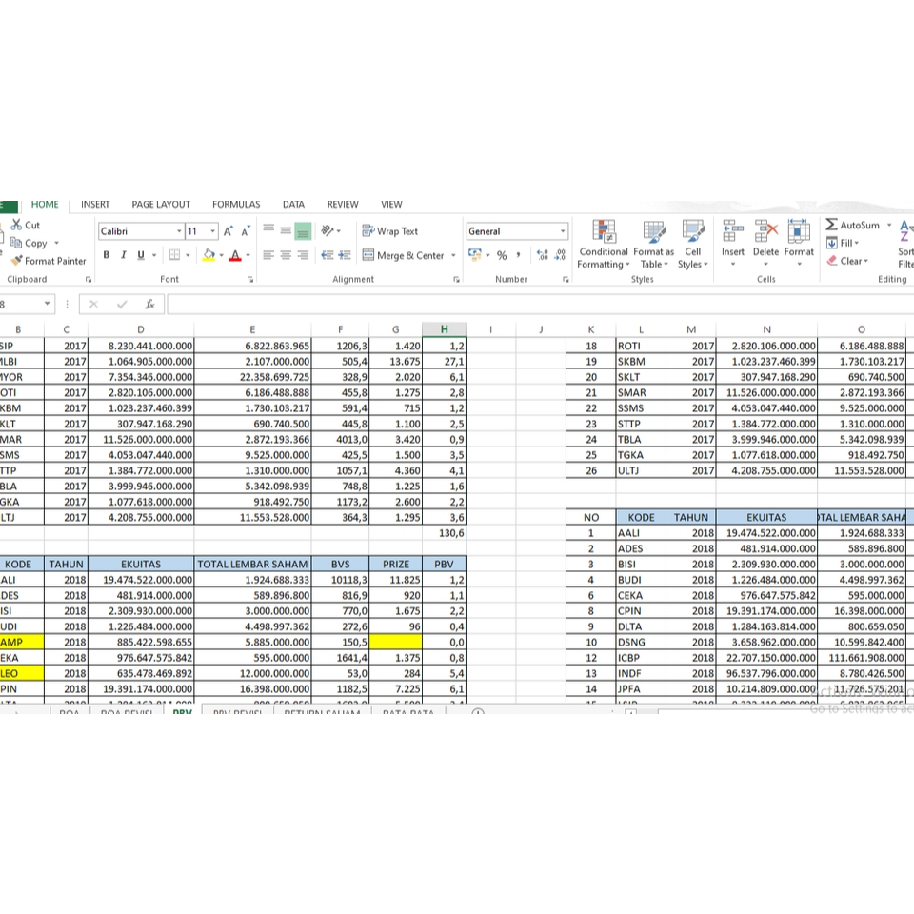Click the yellow empty PRIZE cell
This screenshot has width=914, height=914.
tap(396, 642)
